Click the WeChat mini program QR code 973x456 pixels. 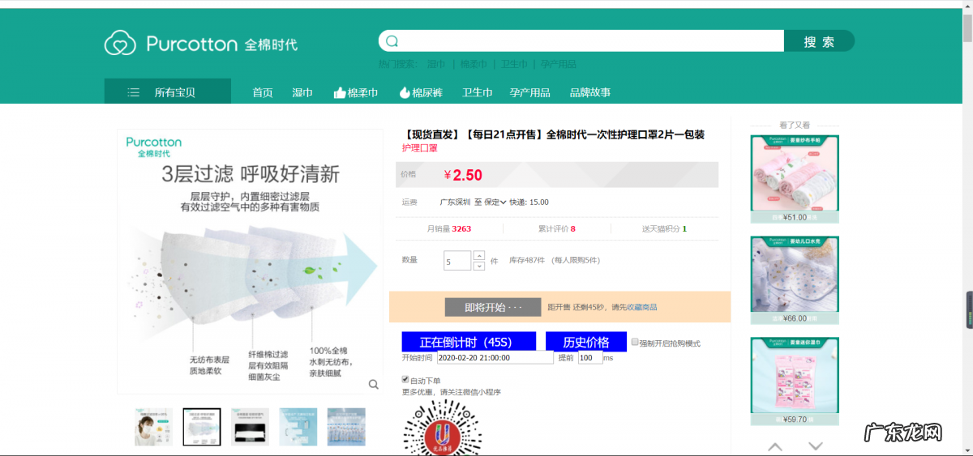click(444, 428)
